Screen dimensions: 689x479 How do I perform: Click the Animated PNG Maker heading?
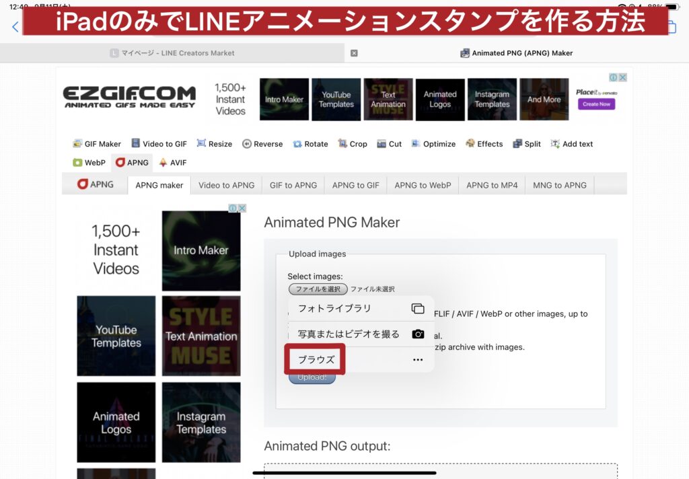(x=332, y=223)
